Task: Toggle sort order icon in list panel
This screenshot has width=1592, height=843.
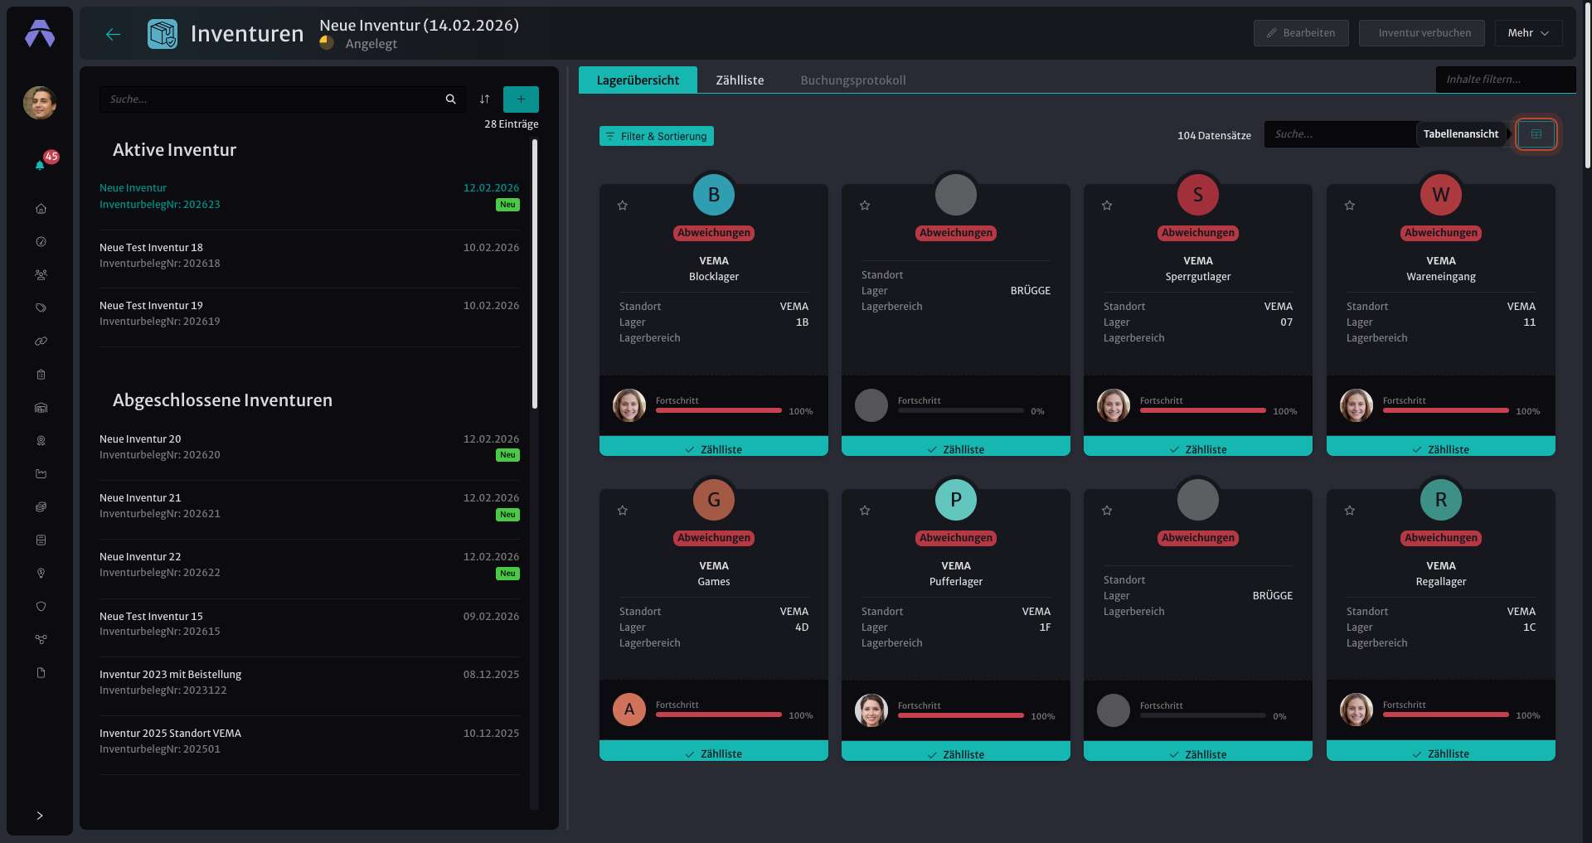Action: [x=484, y=99]
